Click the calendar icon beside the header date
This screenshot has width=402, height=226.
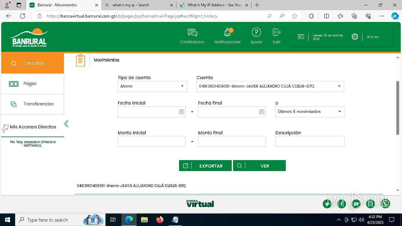pyautogui.click(x=301, y=37)
